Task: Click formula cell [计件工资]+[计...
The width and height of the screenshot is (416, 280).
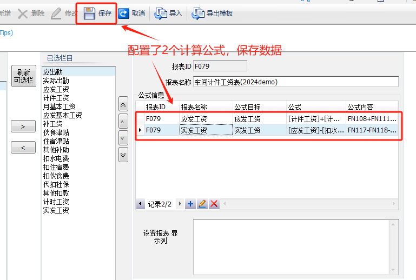Action: point(316,119)
